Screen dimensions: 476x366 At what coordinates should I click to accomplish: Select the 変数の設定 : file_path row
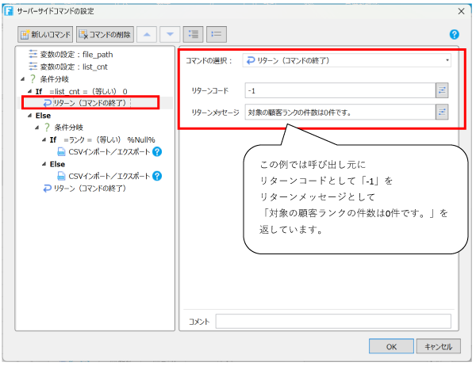click(x=71, y=55)
